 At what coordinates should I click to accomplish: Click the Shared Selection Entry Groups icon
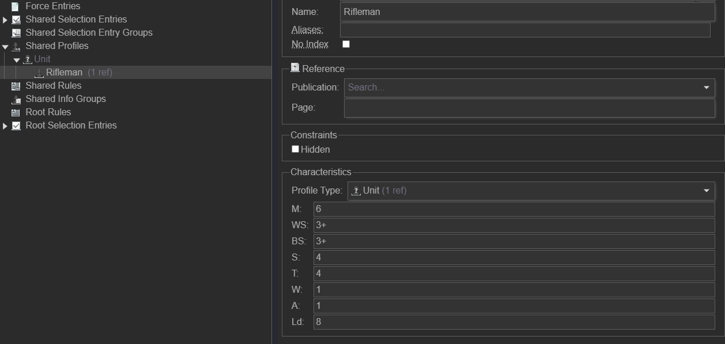[x=16, y=33]
